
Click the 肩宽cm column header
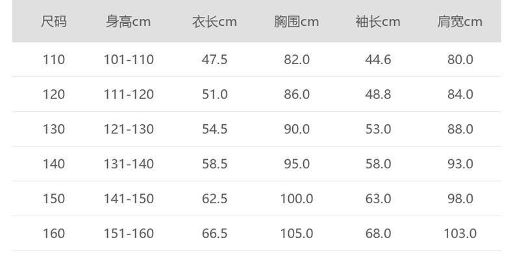click(460, 21)
